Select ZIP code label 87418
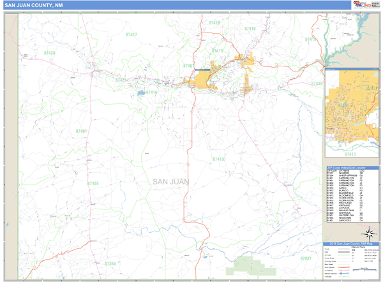Screen dimensions: 383x282 pos(214,23)
